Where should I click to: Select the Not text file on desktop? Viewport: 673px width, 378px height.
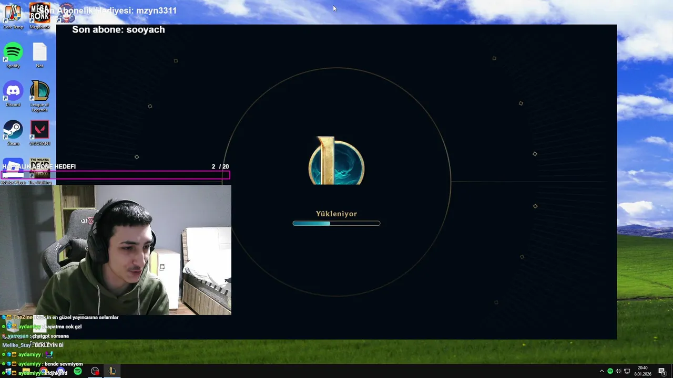39,55
